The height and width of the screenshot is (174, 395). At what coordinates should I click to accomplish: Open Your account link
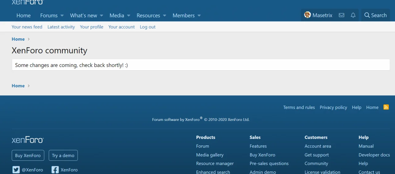(122, 27)
